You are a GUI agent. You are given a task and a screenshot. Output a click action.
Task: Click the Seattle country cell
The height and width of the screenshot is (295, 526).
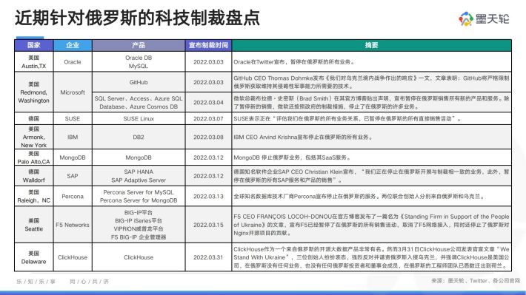click(x=34, y=225)
